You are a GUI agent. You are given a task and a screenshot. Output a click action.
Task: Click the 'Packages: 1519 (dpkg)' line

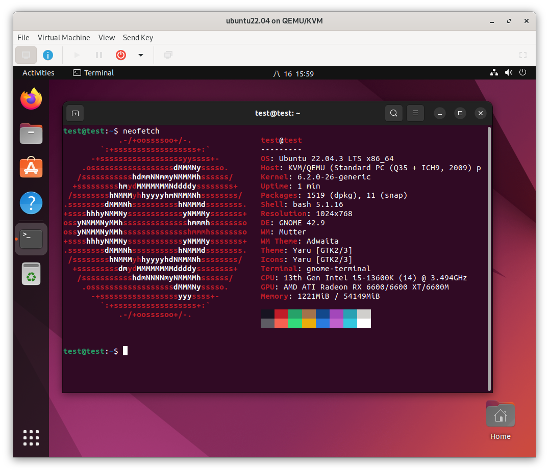(334, 195)
